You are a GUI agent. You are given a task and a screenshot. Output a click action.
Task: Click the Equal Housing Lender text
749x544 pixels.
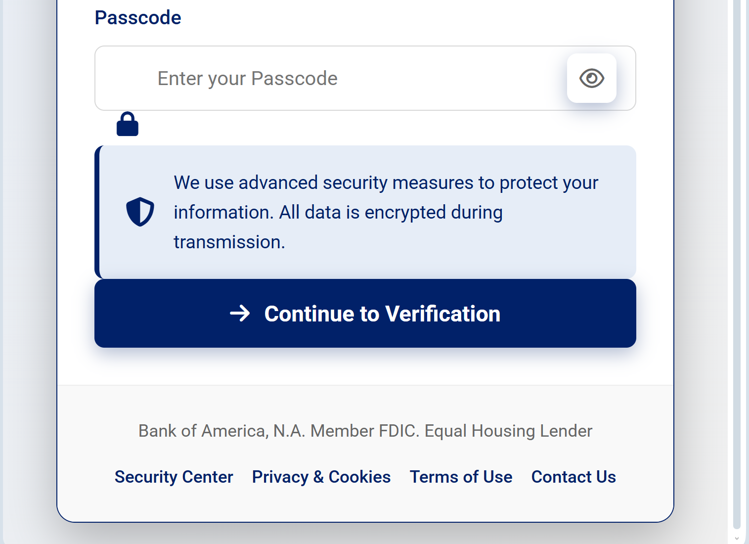[508, 431]
